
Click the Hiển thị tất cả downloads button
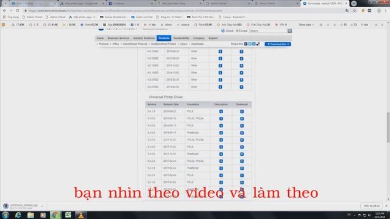(372, 206)
